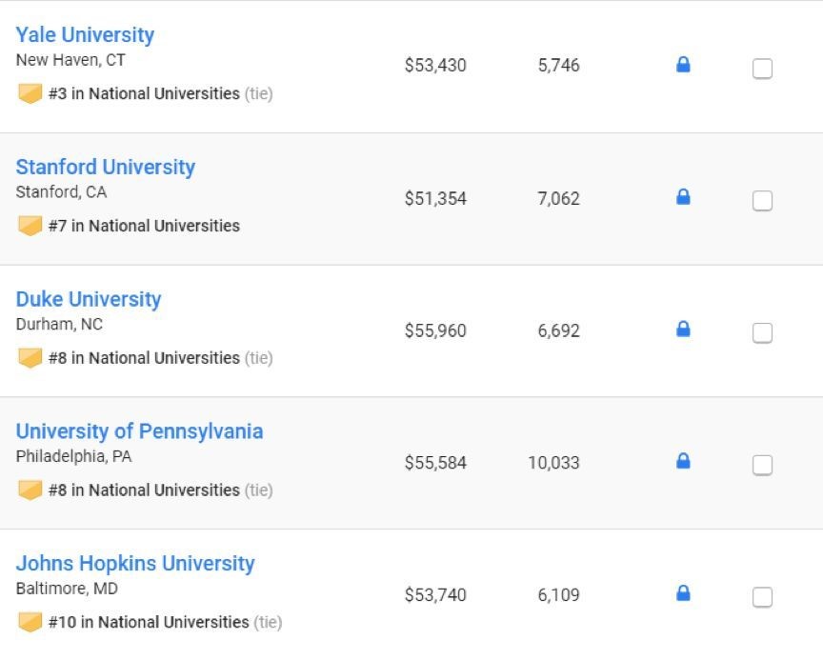Click the lock icon in Yale University row
Image resolution: width=823 pixels, height=660 pixels.
683,65
